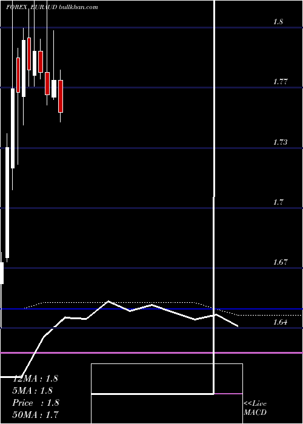Select the tallest white candlestick body near 1.7
The width and height of the screenshot is (303, 424).
7,202
